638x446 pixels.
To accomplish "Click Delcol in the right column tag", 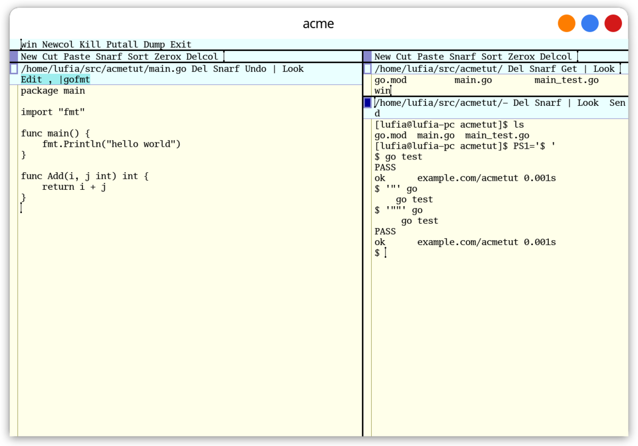I will coord(556,56).
